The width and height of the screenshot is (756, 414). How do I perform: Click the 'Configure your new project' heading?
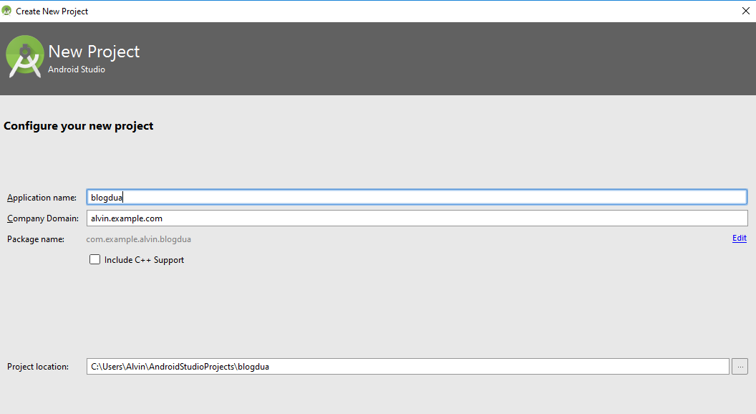79,125
